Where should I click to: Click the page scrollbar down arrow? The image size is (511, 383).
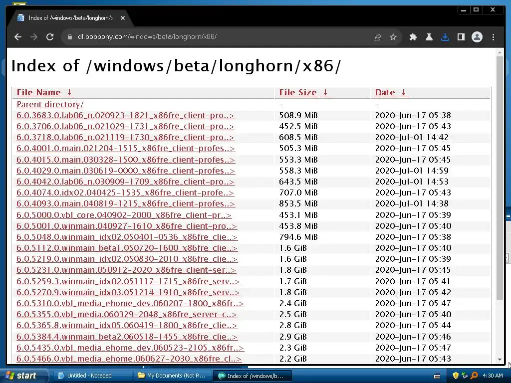[x=500, y=360]
